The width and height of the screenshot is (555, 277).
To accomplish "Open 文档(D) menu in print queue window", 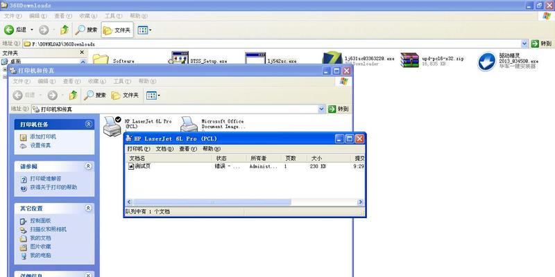I will click(x=165, y=149).
